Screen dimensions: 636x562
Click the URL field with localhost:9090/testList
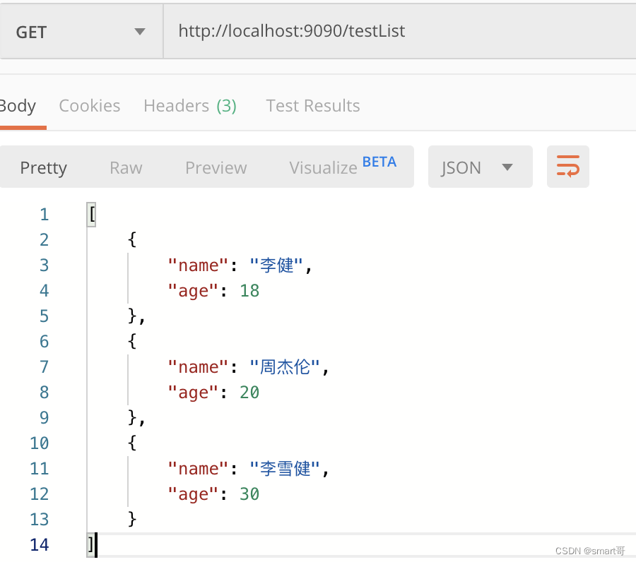point(399,32)
